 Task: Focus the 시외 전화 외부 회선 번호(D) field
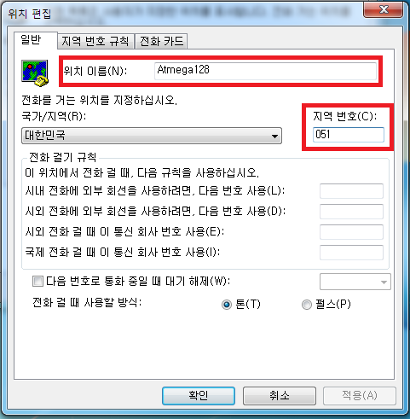351,212
